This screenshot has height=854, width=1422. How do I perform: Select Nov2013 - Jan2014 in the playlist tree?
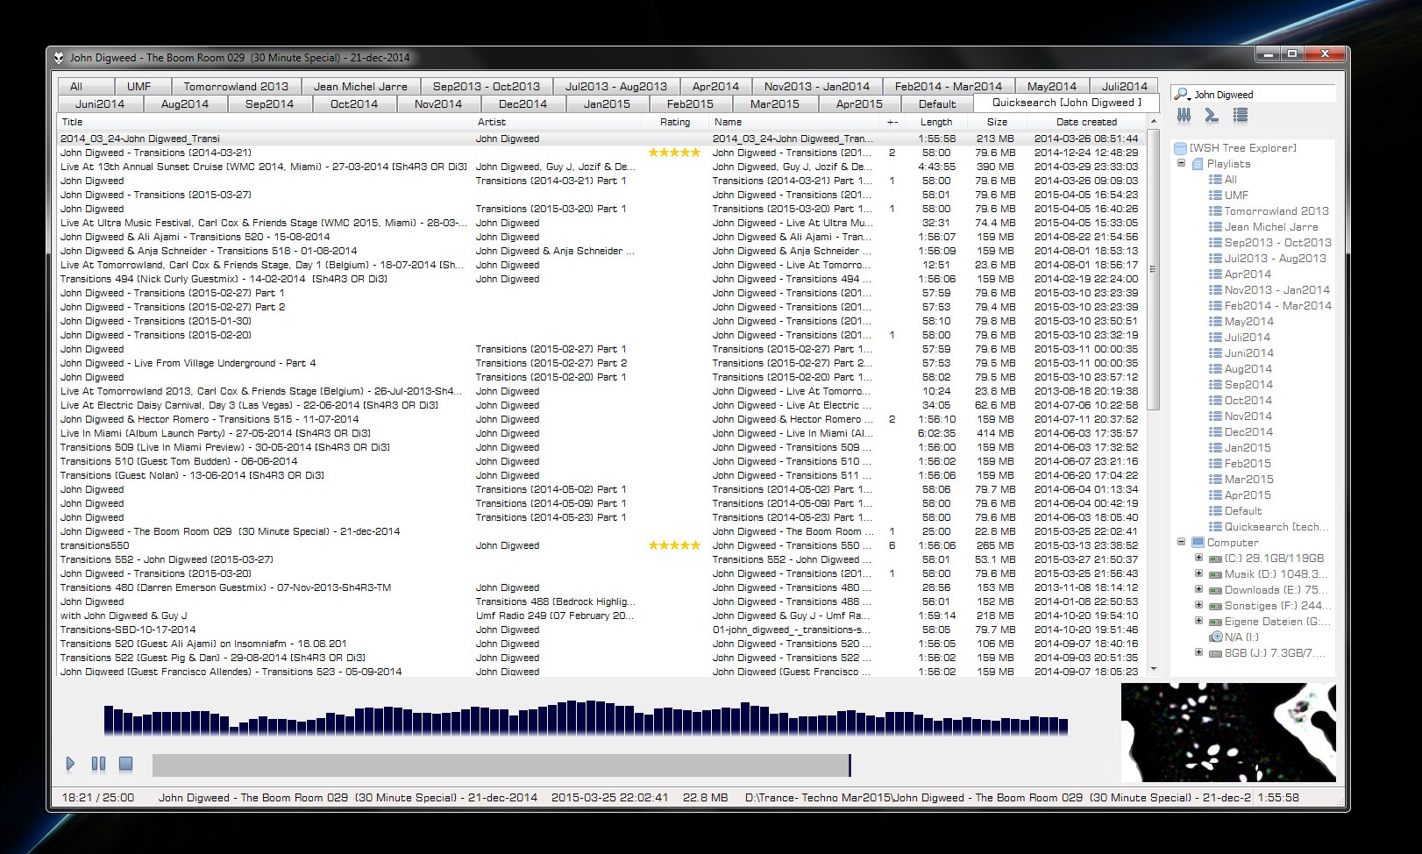point(1277,290)
